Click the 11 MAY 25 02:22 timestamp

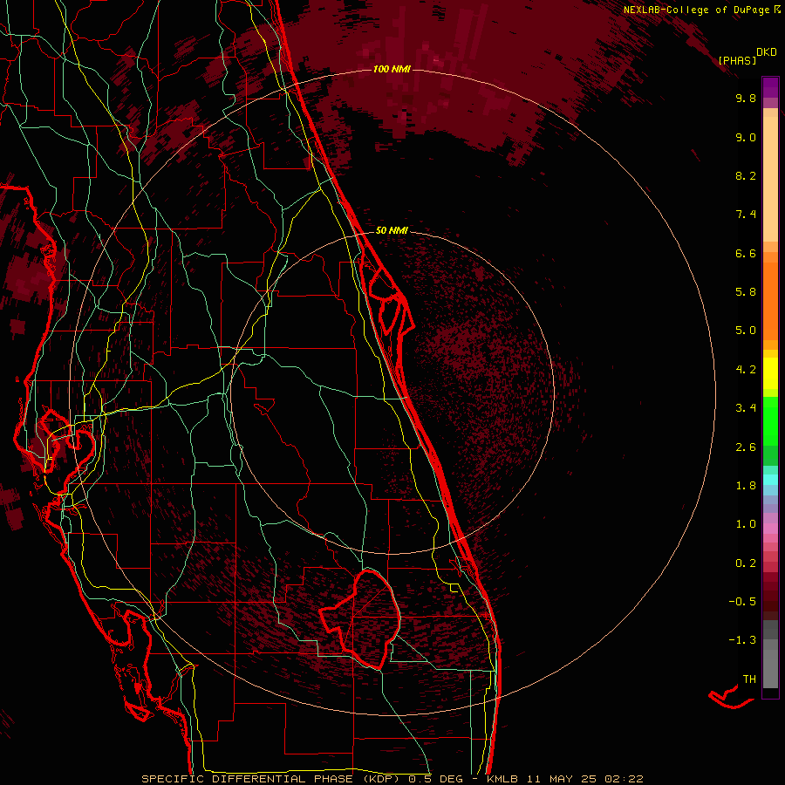(584, 779)
